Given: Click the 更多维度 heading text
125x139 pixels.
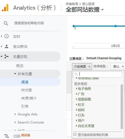Looking at the screenshot, I should click(81, 84).
